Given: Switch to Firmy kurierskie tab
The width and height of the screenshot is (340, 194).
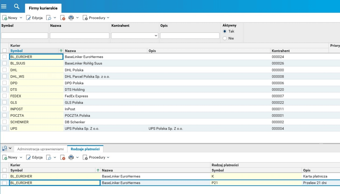Looking at the screenshot, I should (43, 8).
